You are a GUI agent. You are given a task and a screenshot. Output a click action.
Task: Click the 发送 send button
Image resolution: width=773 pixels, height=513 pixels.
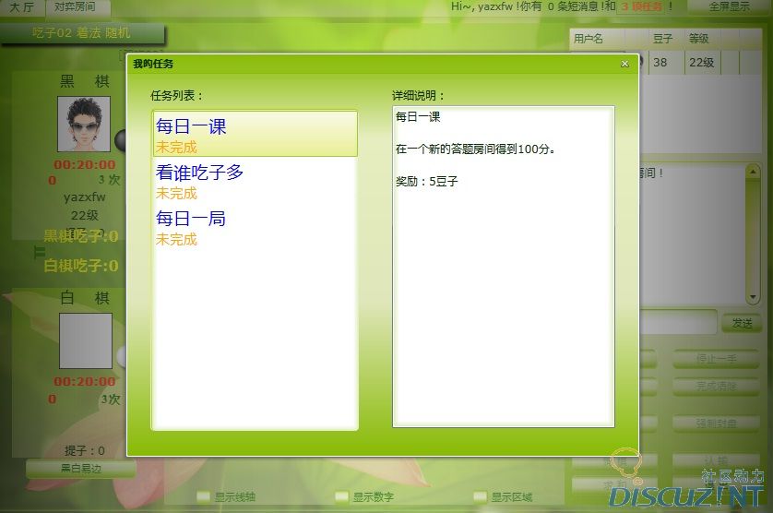743,323
